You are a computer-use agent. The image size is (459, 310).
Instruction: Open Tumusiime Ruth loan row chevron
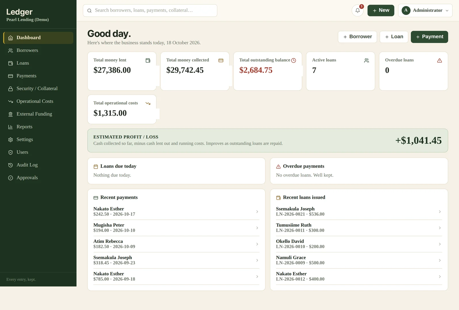(440, 228)
